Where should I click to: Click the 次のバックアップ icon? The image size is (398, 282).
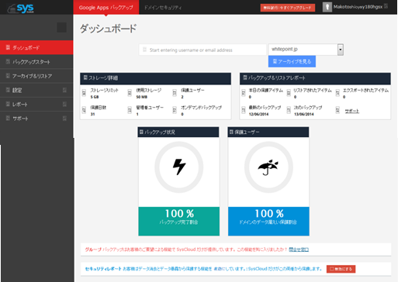coord(289,110)
